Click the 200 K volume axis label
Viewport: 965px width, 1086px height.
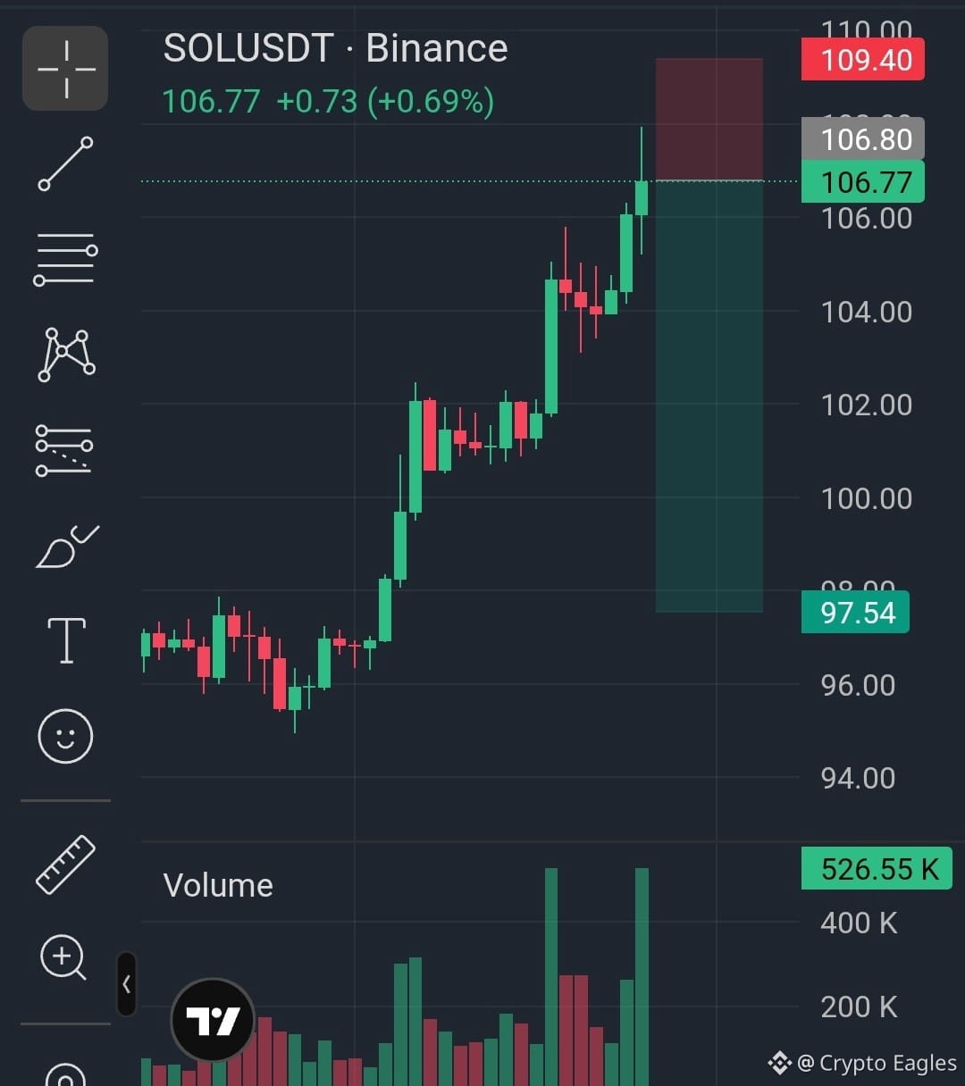[x=859, y=1007]
